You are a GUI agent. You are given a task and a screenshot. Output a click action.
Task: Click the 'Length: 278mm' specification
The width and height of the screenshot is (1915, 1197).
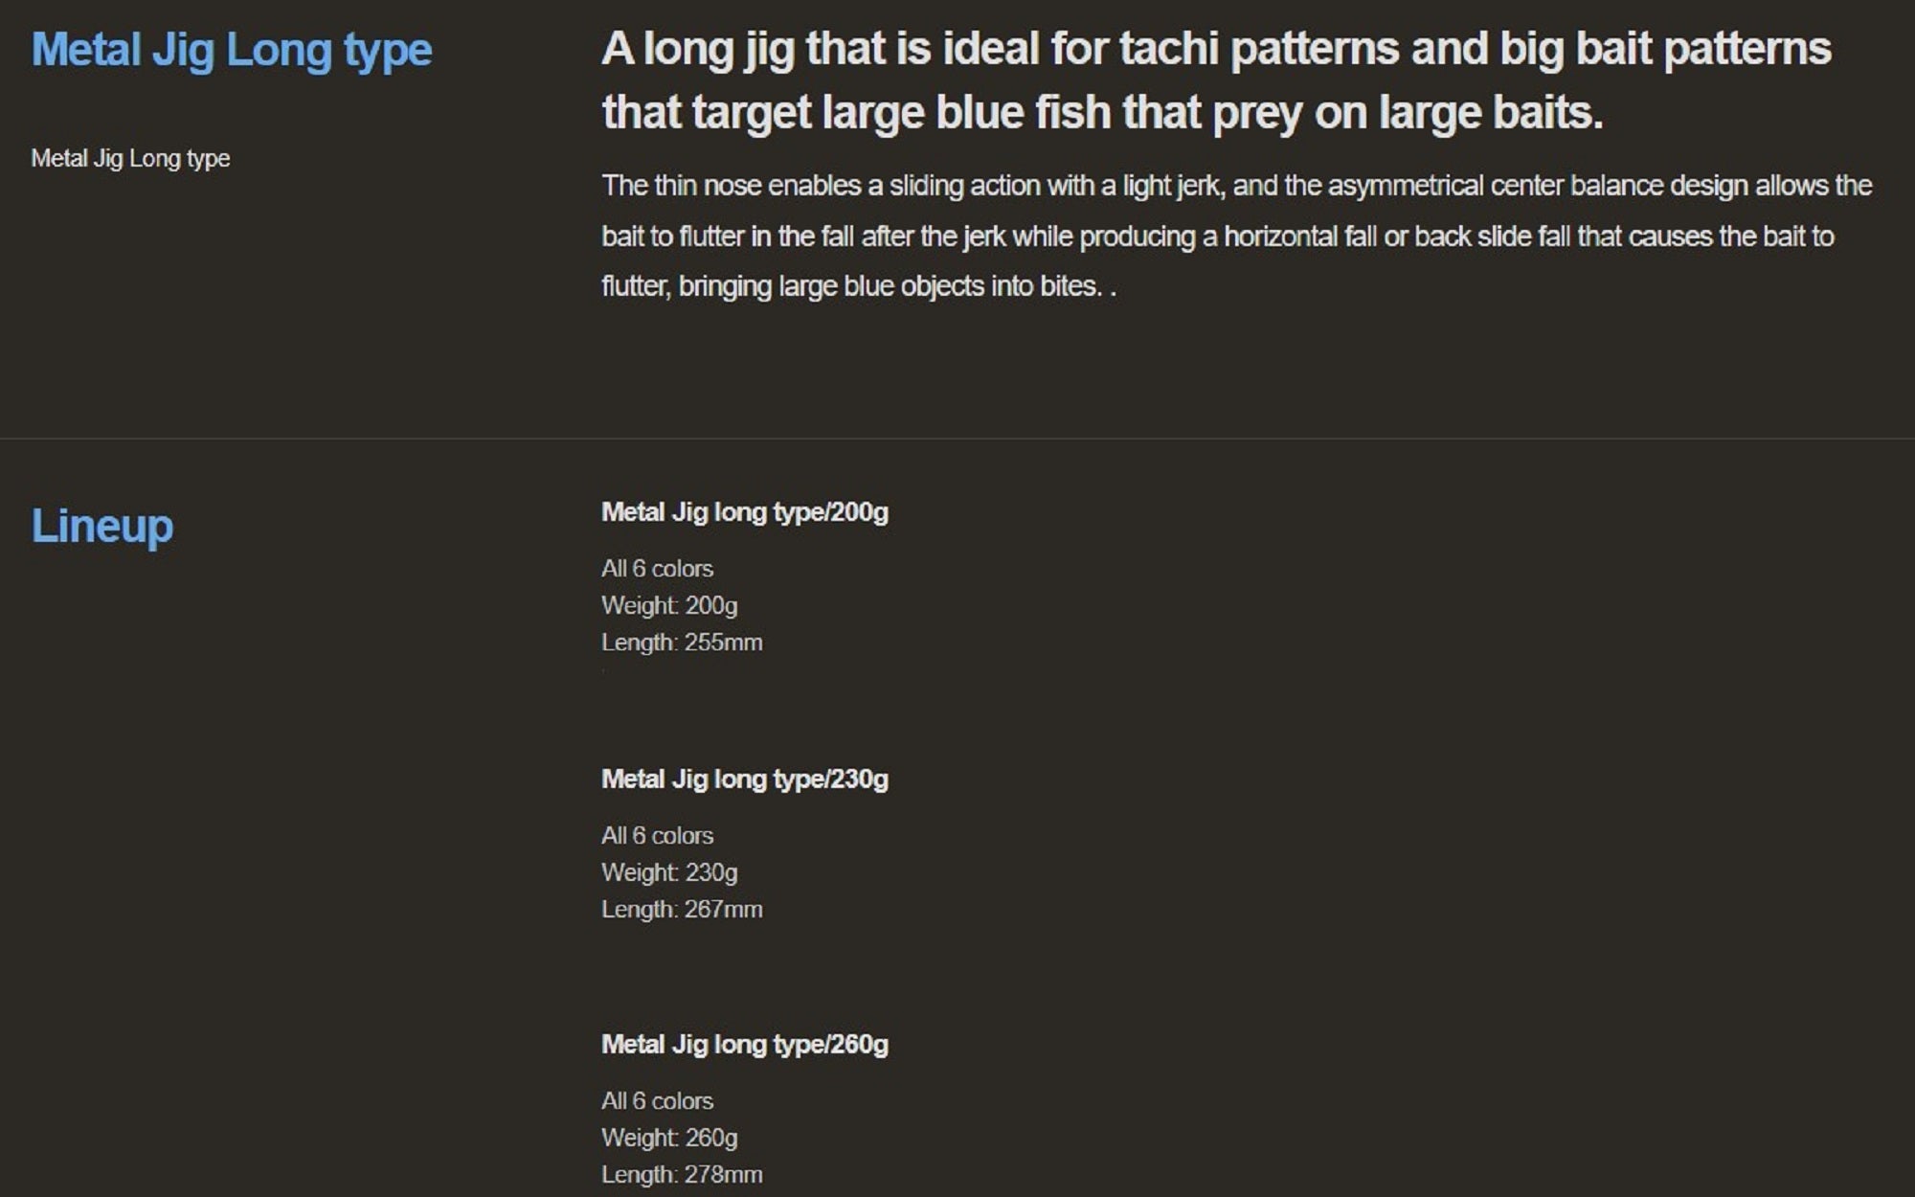(681, 1175)
